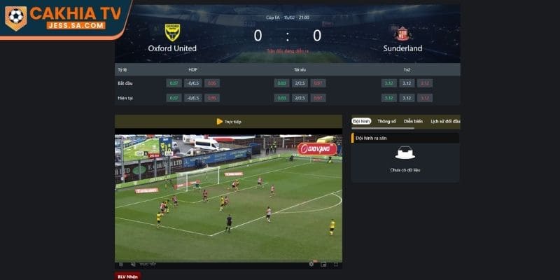Click the Sunderland team name
Screen dimensions: 560x280
point(403,48)
